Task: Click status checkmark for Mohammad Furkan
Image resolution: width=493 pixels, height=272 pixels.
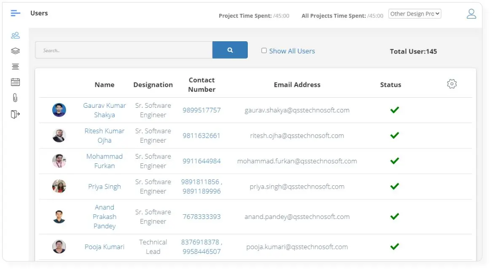Action: tap(394, 161)
